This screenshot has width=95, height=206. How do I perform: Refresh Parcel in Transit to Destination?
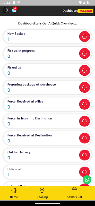pyautogui.click(x=84, y=121)
